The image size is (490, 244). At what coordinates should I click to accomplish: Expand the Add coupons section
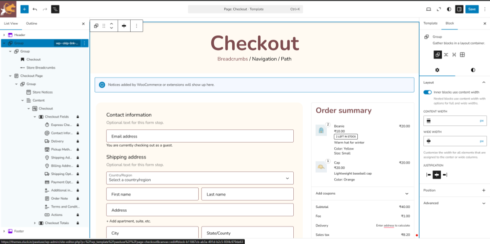pyautogui.click(x=362, y=193)
